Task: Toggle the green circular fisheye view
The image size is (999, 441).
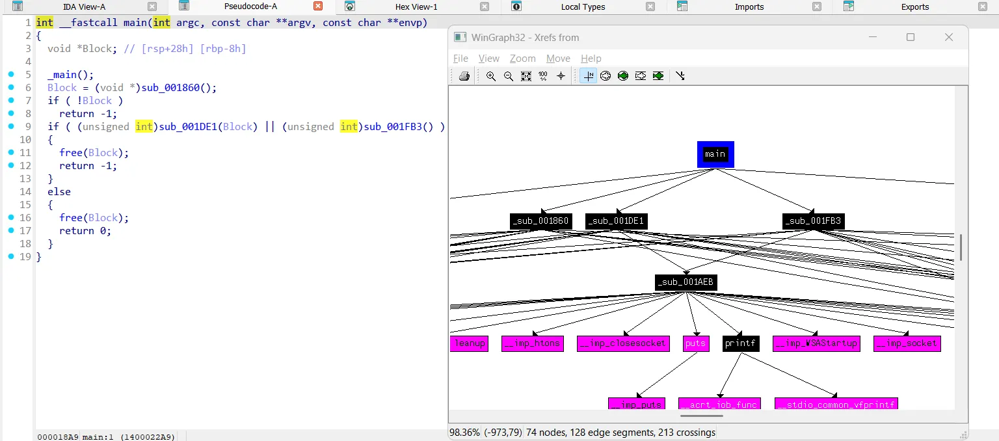Action: [623, 76]
